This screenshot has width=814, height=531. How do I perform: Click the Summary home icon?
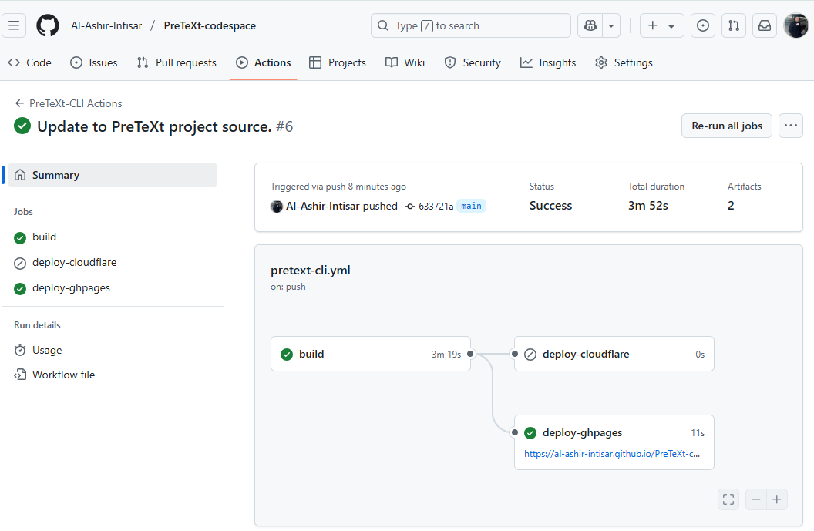click(x=20, y=175)
